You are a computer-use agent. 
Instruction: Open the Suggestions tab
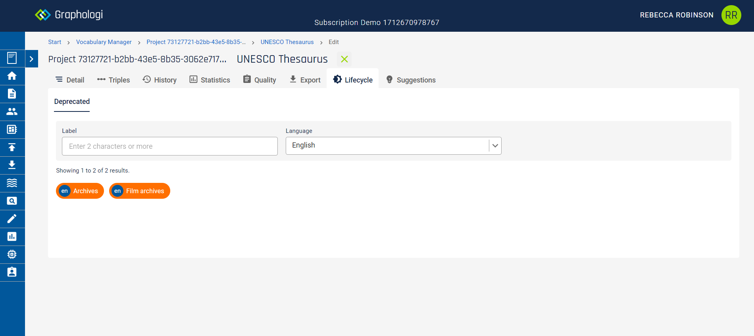[411, 80]
